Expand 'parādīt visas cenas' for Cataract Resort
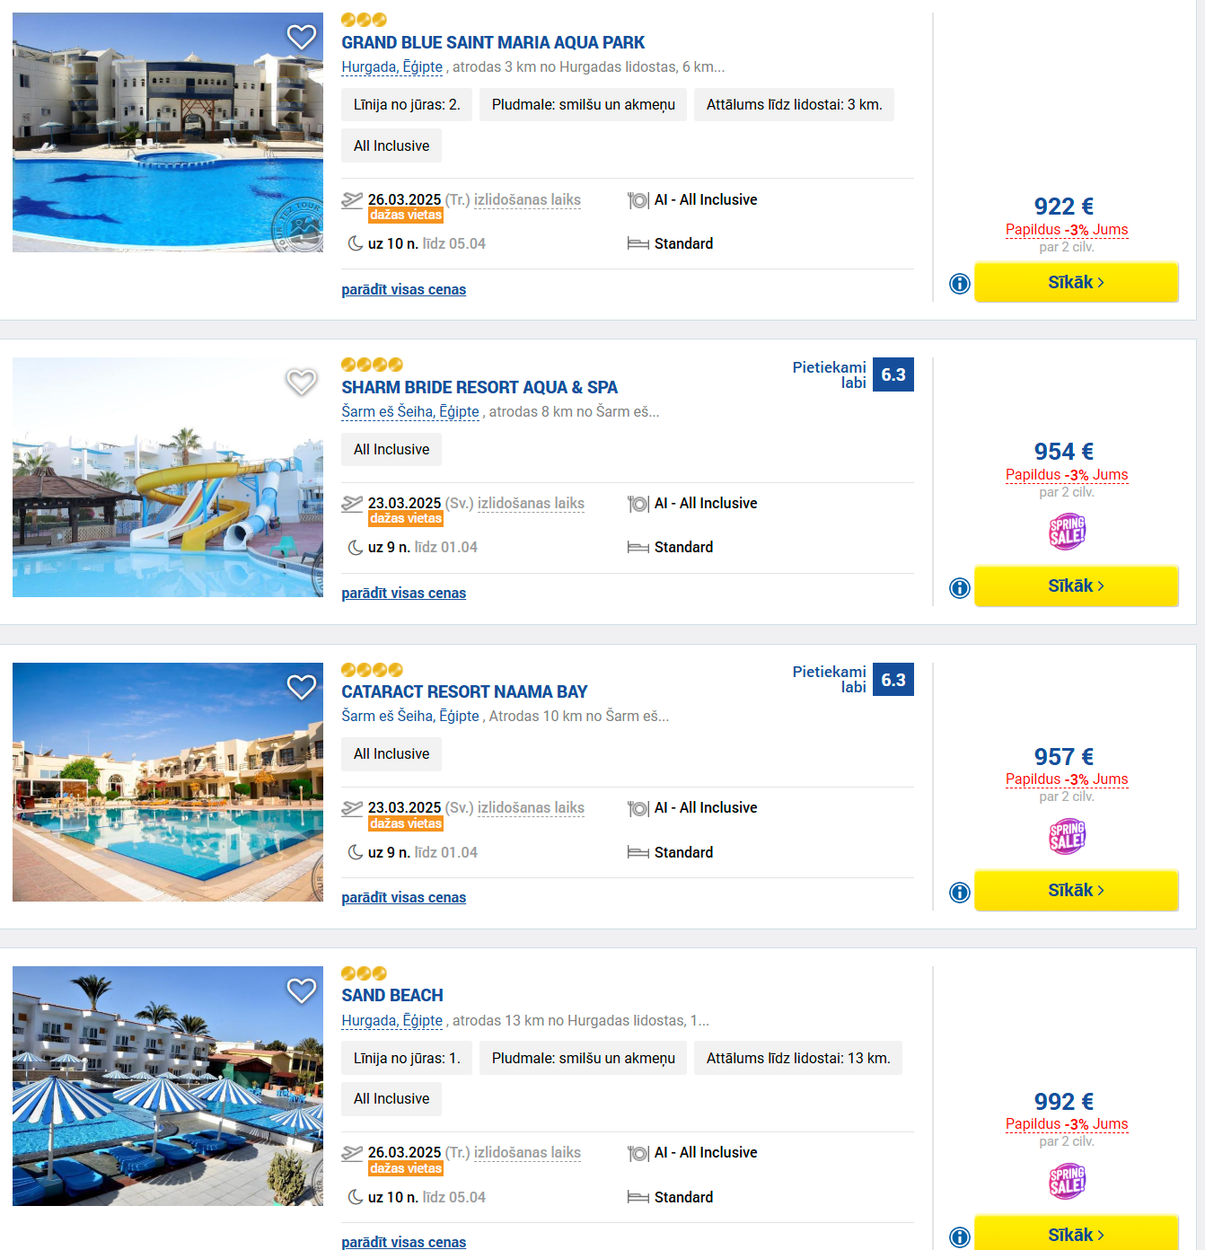This screenshot has width=1205, height=1250. pyautogui.click(x=404, y=897)
